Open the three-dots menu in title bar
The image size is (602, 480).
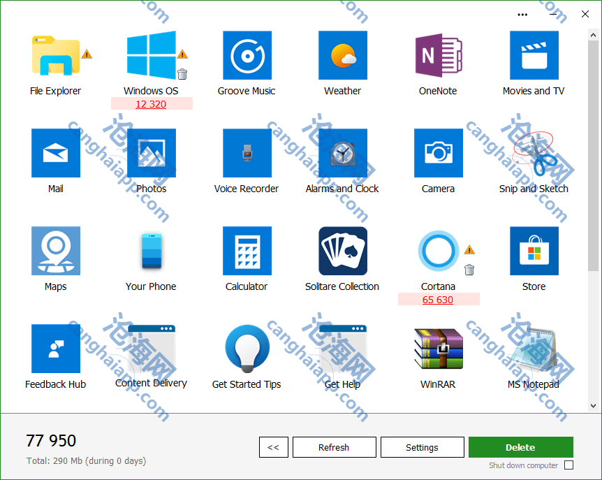522,14
